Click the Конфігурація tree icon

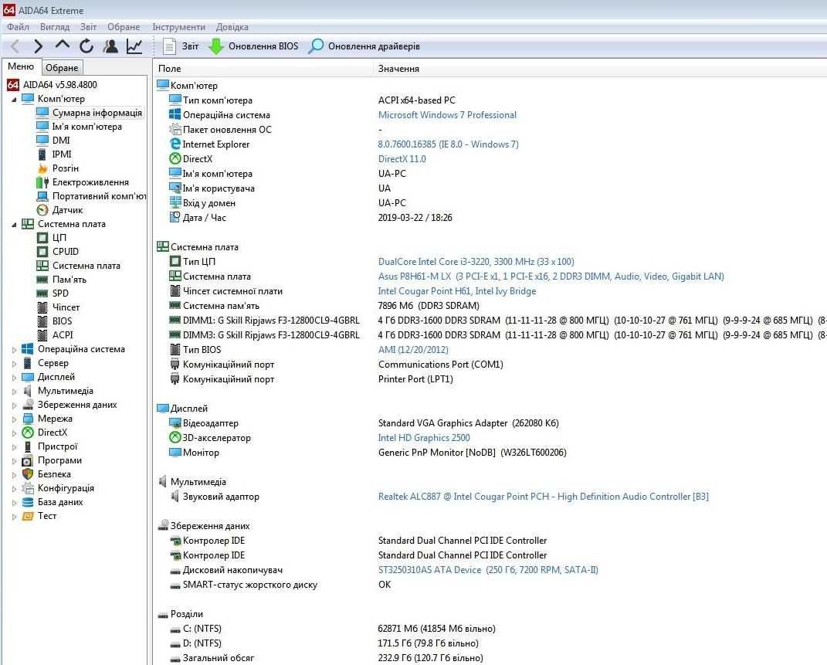point(28,488)
